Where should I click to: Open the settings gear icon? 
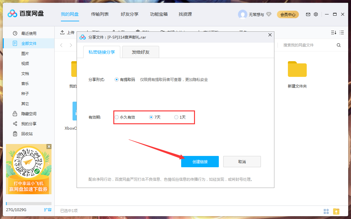(x=316, y=14)
